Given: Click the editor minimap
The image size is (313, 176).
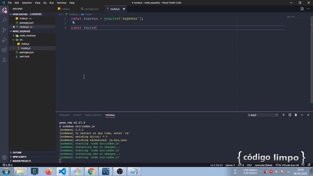Looking at the screenshot, I should (x=297, y=60).
